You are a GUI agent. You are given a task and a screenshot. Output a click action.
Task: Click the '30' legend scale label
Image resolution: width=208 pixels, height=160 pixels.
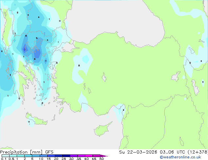coord(71,159)
